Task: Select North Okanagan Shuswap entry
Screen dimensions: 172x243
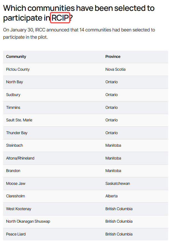Action: (28, 222)
